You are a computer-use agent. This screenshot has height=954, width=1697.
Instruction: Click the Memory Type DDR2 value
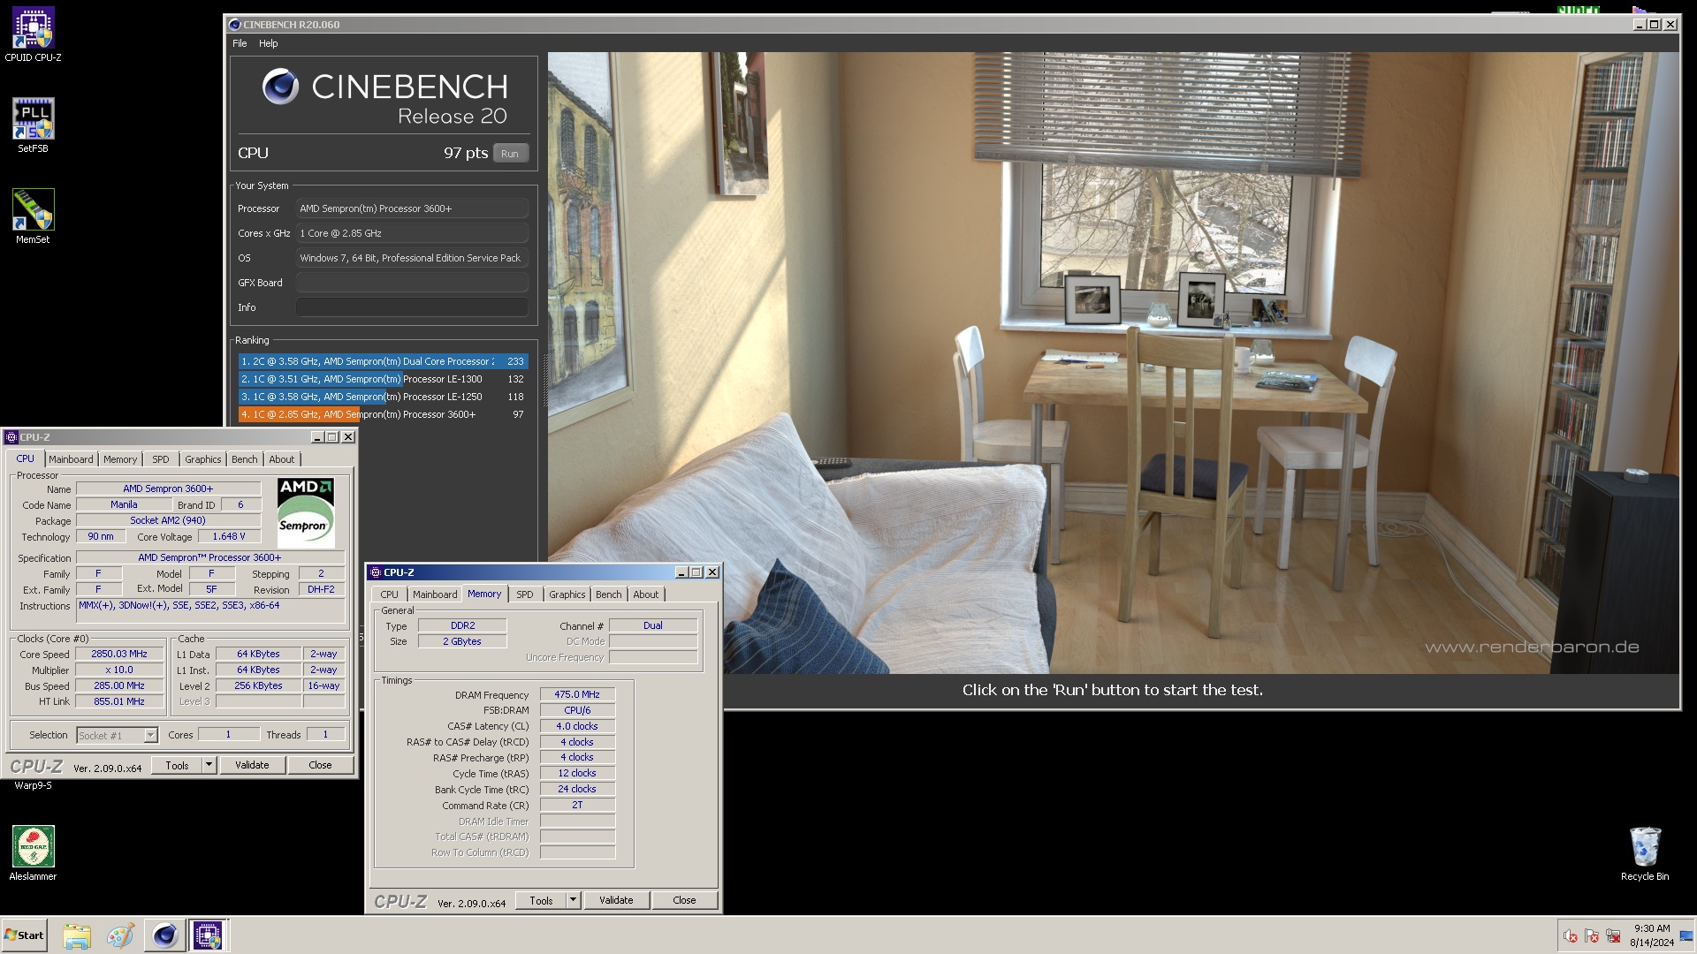point(462,625)
